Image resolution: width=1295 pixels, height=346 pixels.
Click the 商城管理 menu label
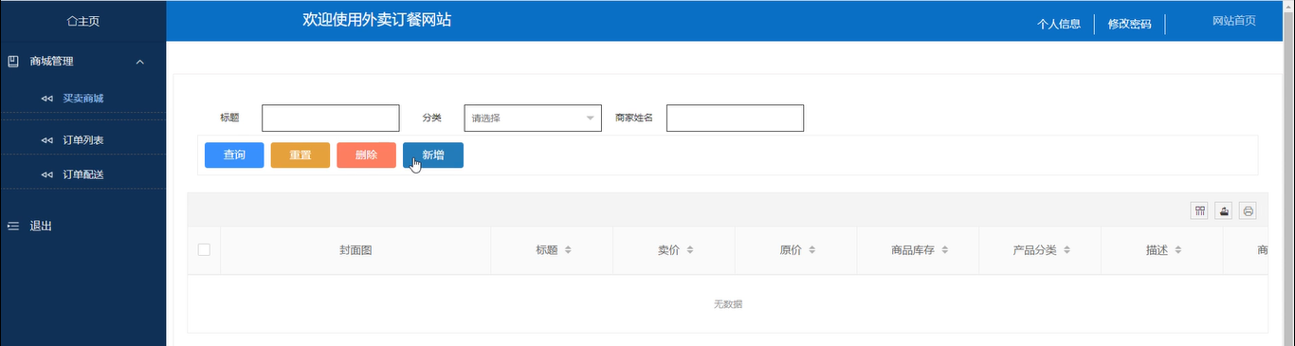(52, 62)
